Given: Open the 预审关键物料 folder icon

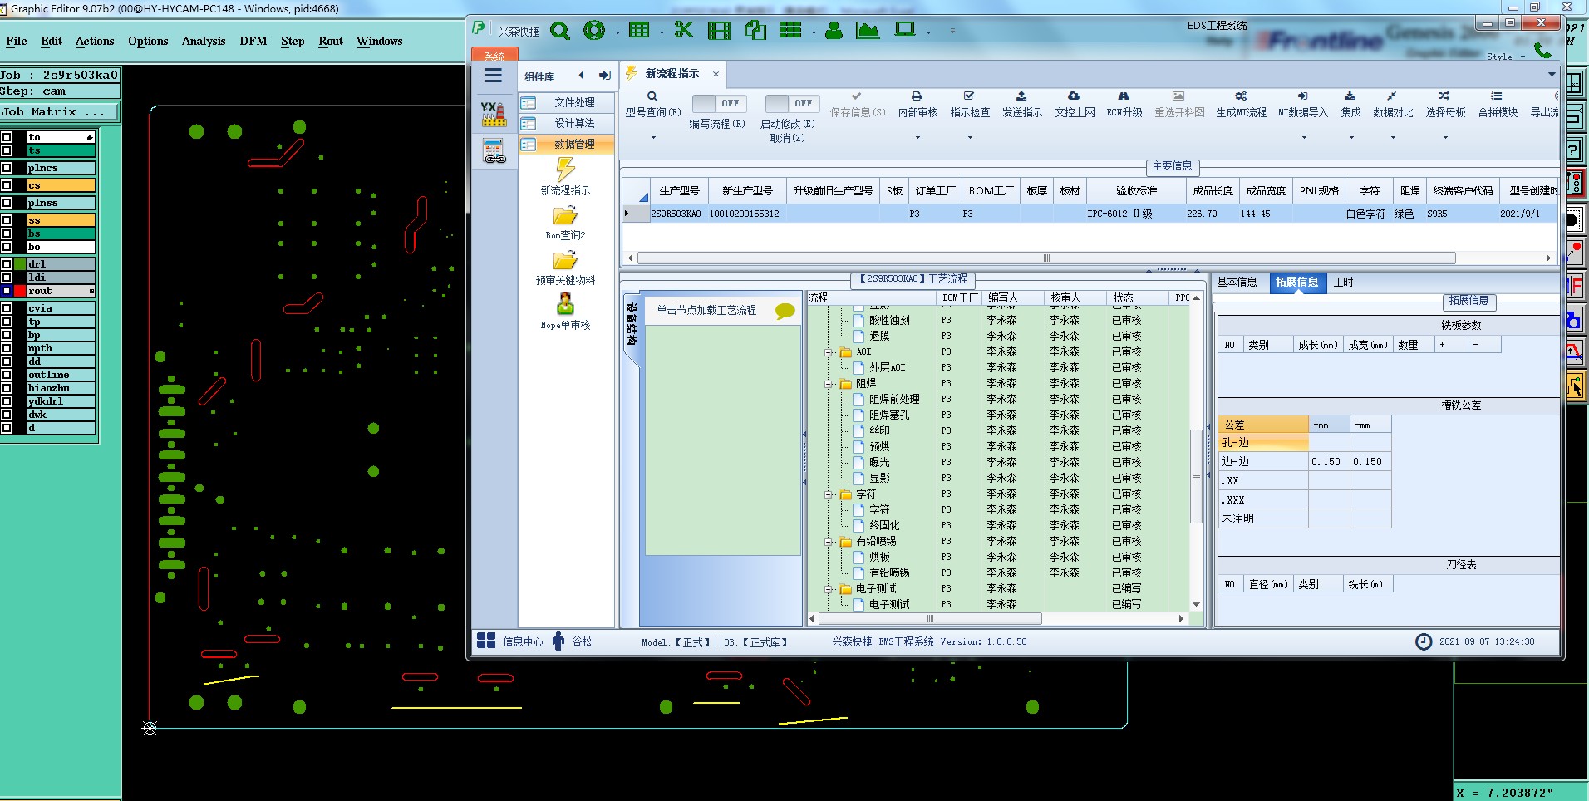Looking at the screenshot, I should point(565,261).
